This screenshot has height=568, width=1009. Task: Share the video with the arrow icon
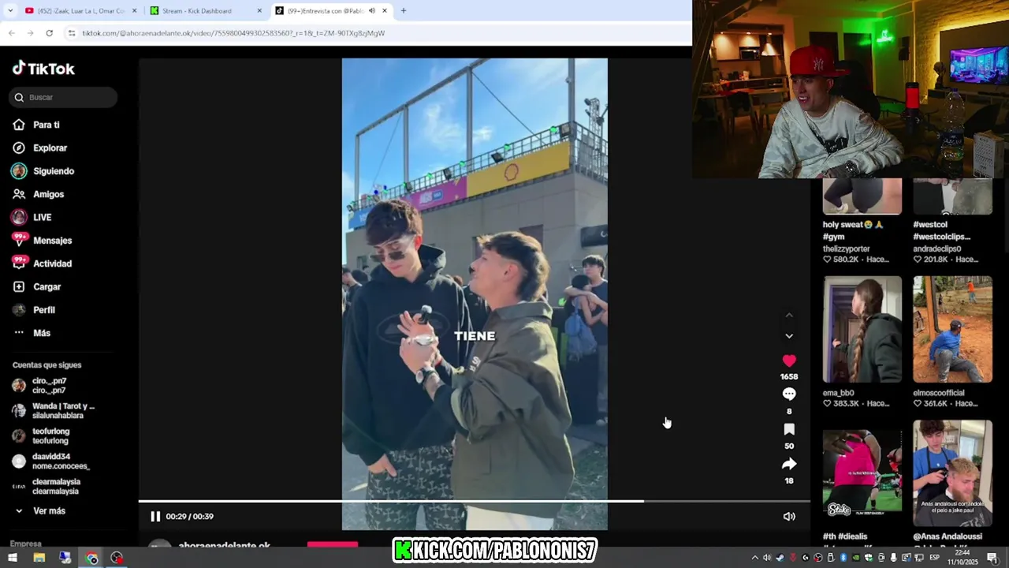[x=789, y=464]
